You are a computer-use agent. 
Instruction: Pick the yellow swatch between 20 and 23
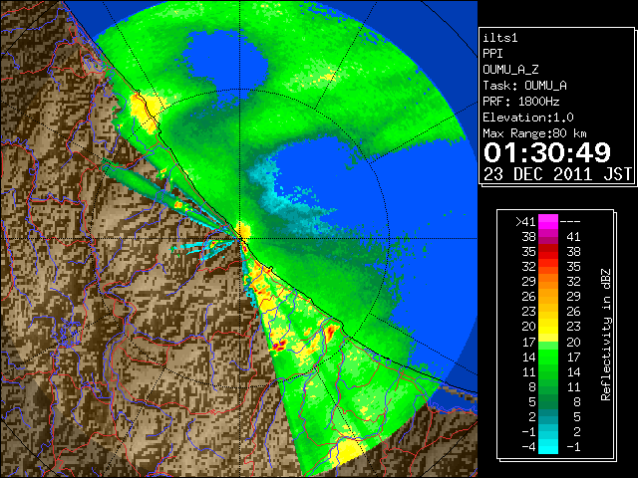coord(548,327)
